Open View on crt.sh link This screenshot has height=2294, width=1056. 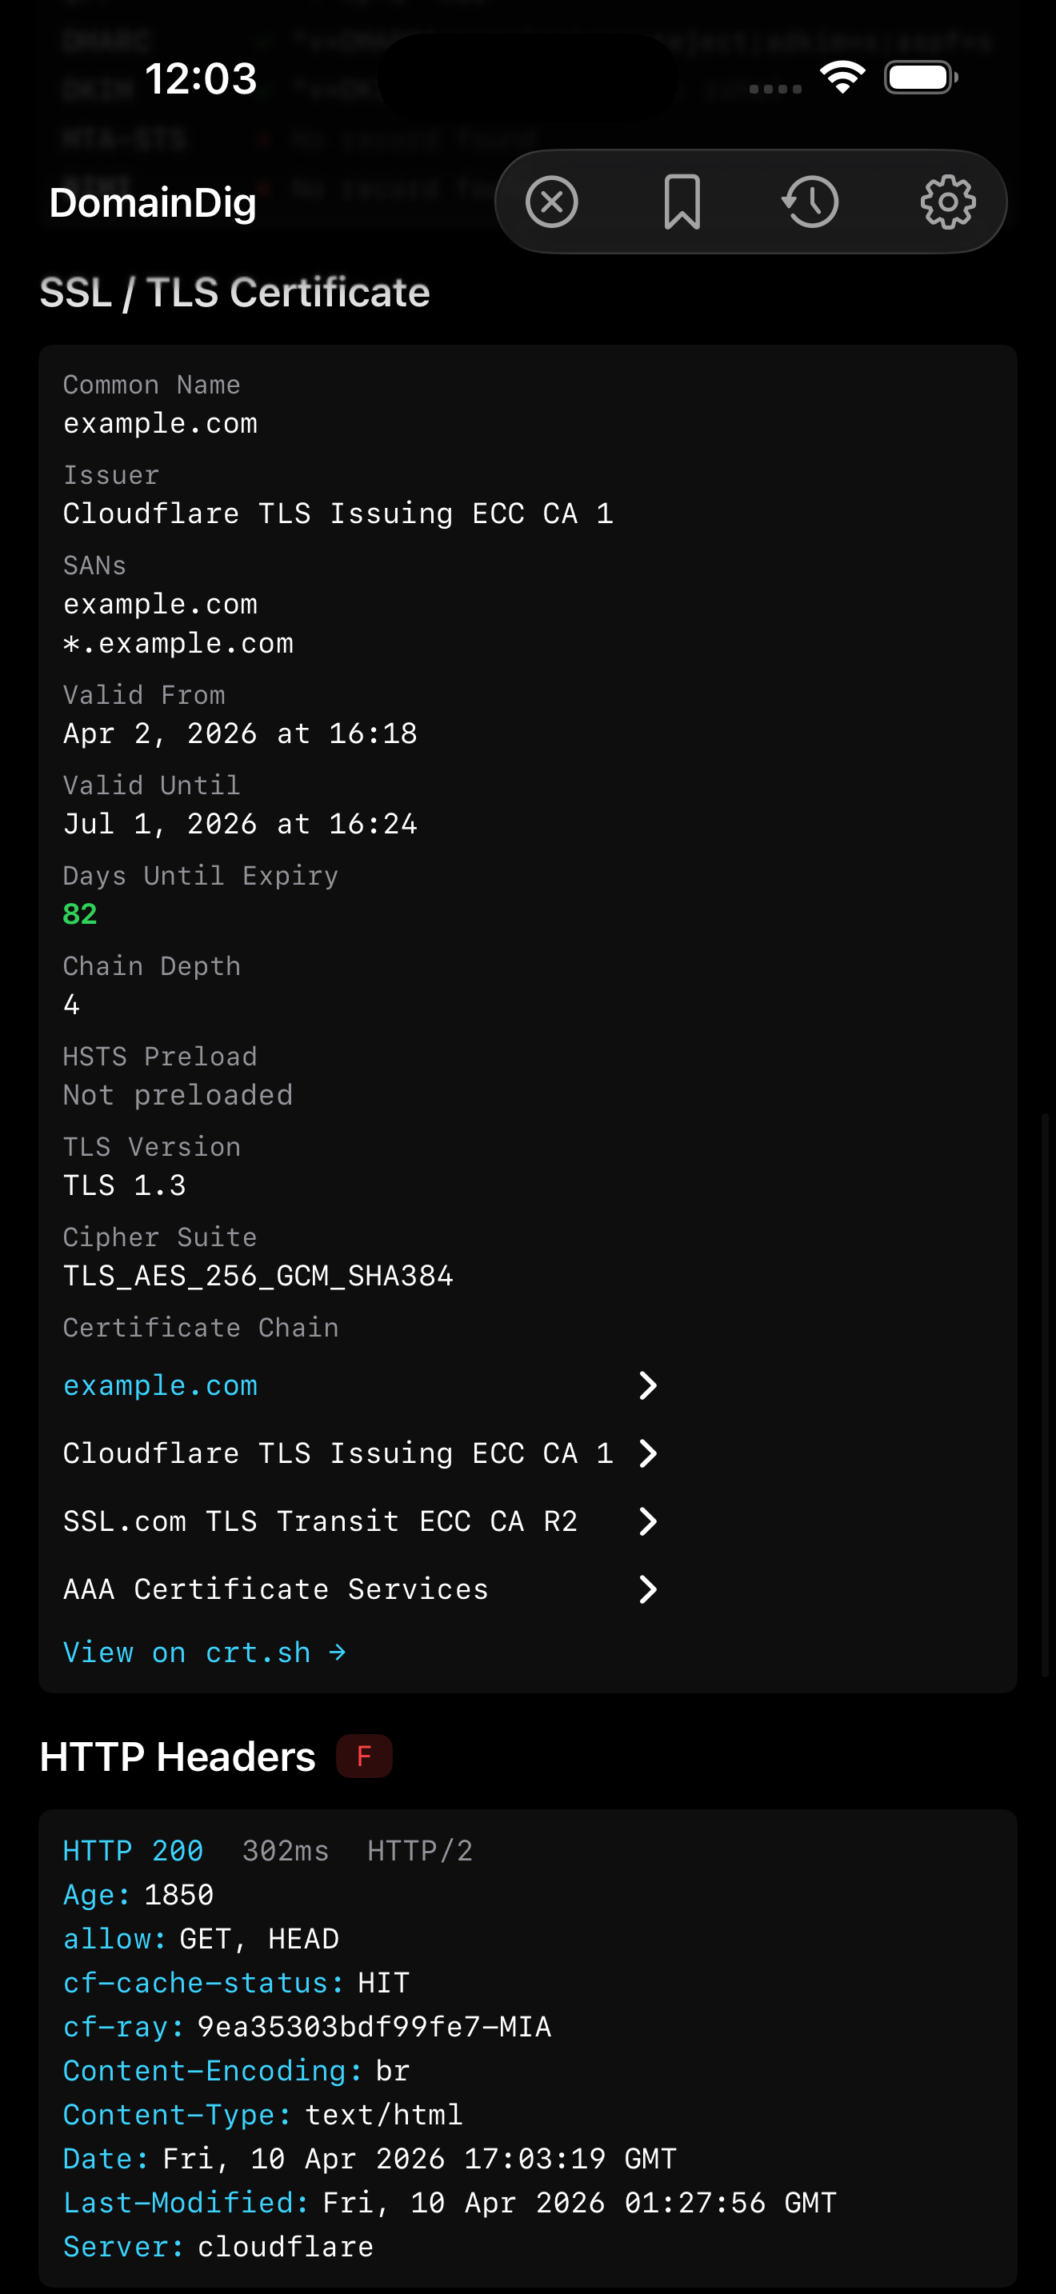(205, 1653)
